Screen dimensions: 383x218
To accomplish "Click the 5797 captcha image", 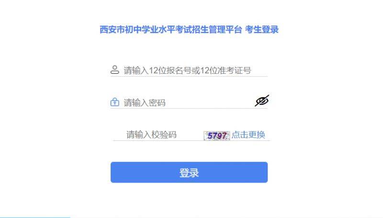I will point(217,136).
